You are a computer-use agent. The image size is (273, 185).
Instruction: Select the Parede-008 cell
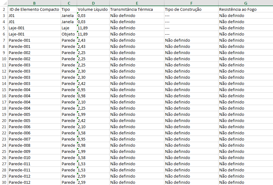34,145
